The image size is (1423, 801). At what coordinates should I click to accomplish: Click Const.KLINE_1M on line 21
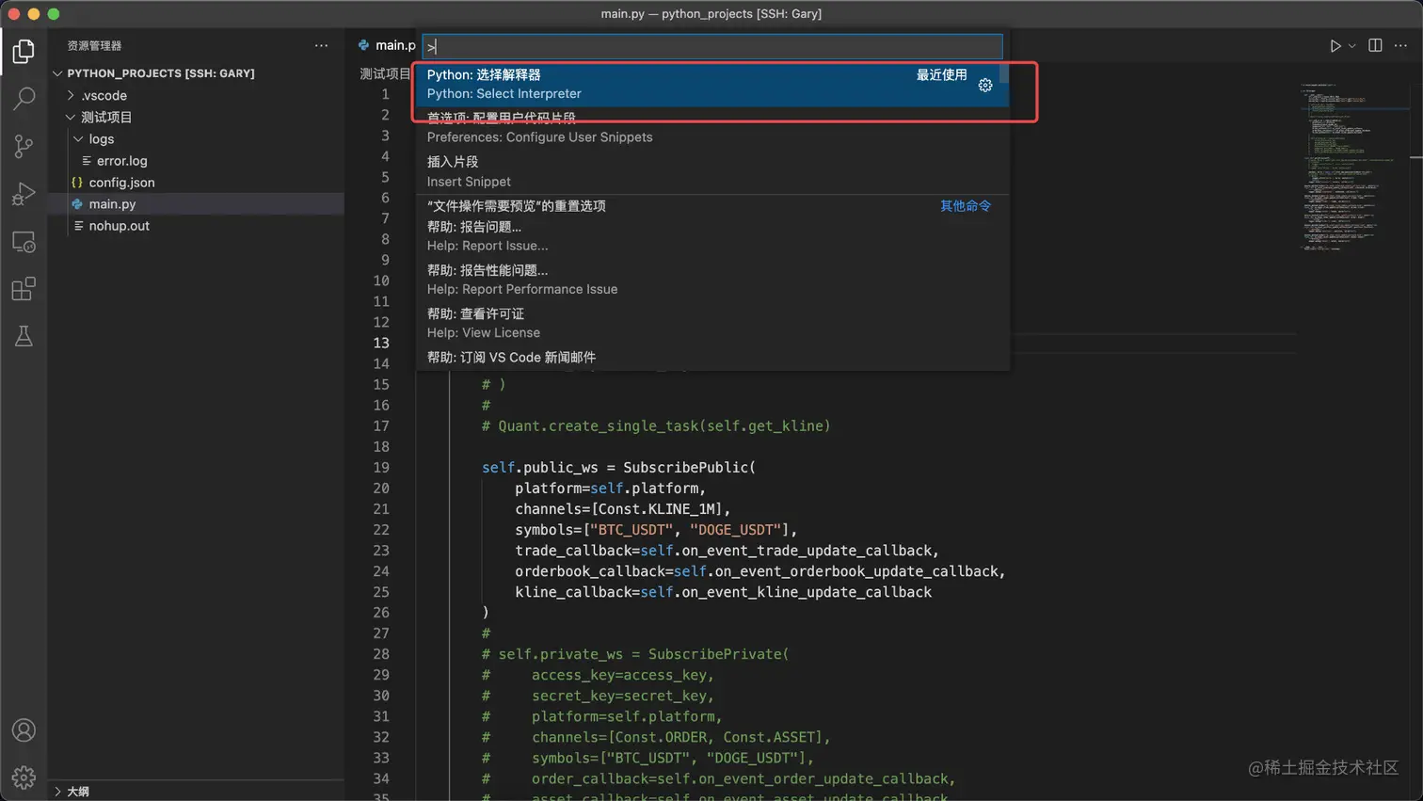[657, 509]
